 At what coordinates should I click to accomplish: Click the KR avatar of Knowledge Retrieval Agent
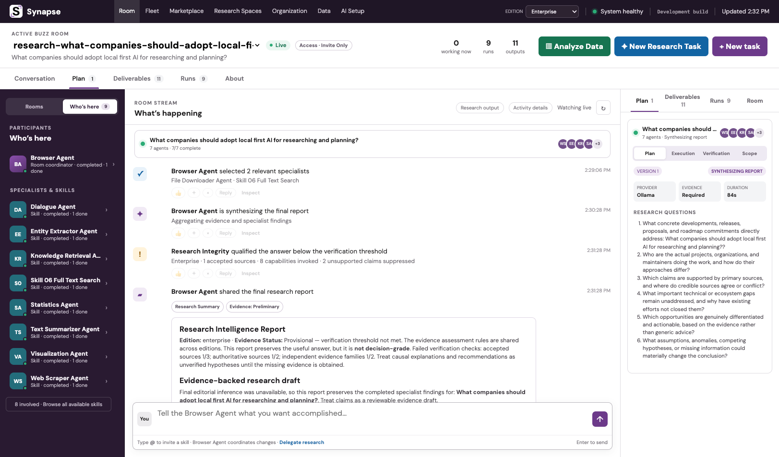(18, 259)
